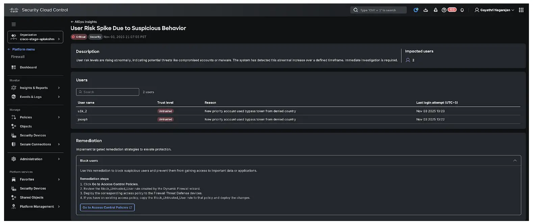The width and height of the screenshot is (533, 224).
Task: Expand the organization cisco-stage-aplakshm selector
Action: pyautogui.click(x=35, y=37)
